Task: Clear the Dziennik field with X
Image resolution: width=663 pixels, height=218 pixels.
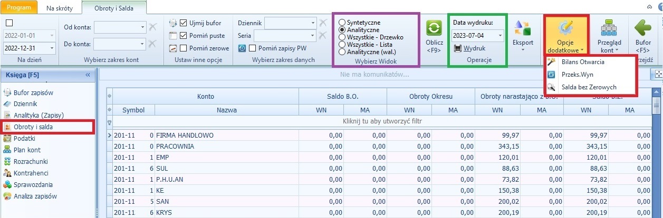Action: point(323,23)
